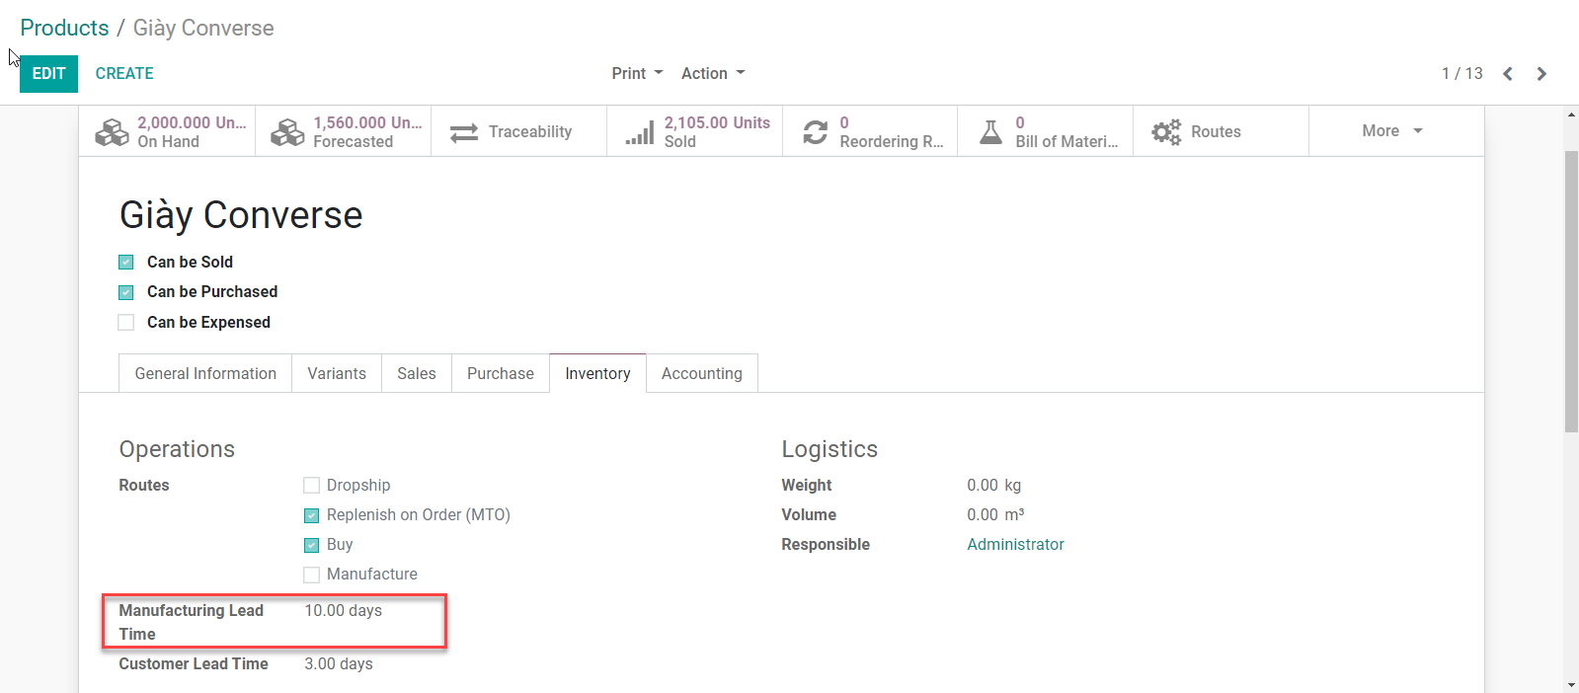Toggle the Replenish on Order (MTO) checkbox
This screenshot has width=1579, height=693.
pos(312,515)
